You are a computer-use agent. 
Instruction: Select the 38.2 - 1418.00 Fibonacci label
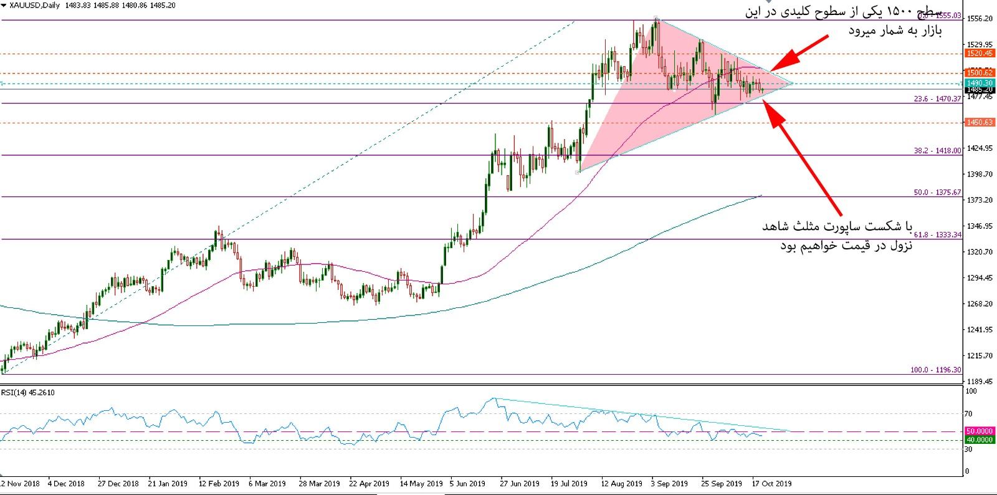pos(937,151)
